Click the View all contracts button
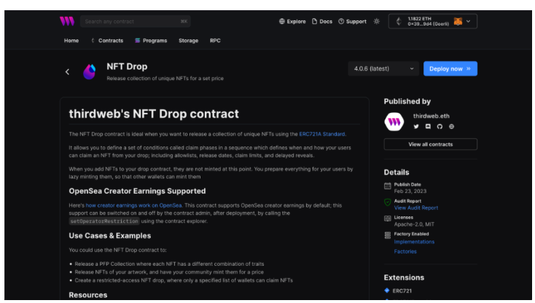This screenshot has width=535, height=303. 431,144
